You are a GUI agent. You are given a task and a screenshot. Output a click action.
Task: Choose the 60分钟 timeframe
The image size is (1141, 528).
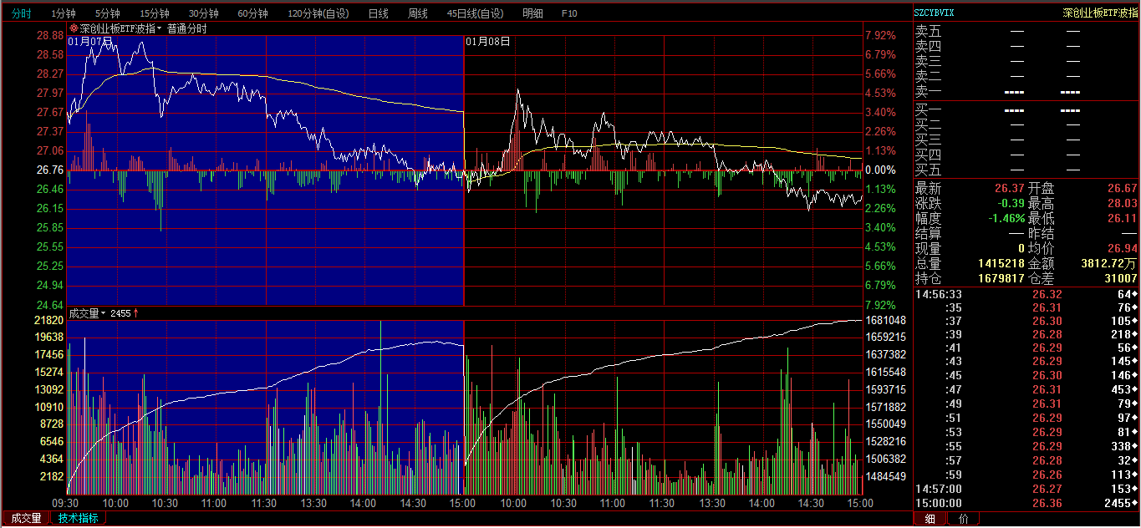coord(252,13)
